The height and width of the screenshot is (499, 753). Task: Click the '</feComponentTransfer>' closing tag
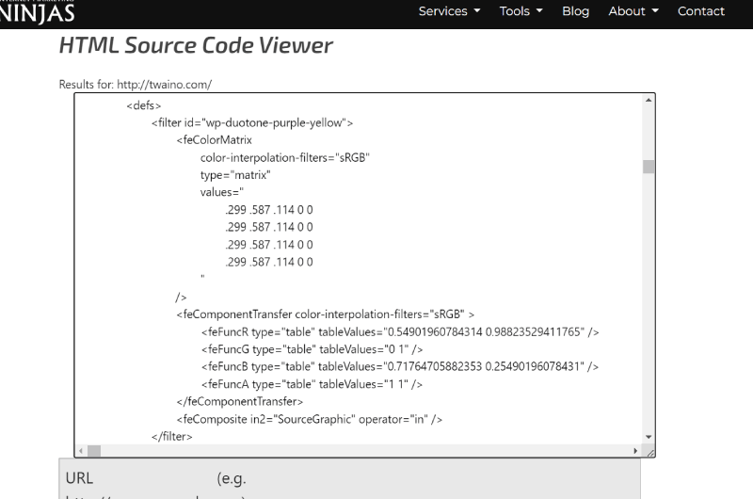point(240,401)
